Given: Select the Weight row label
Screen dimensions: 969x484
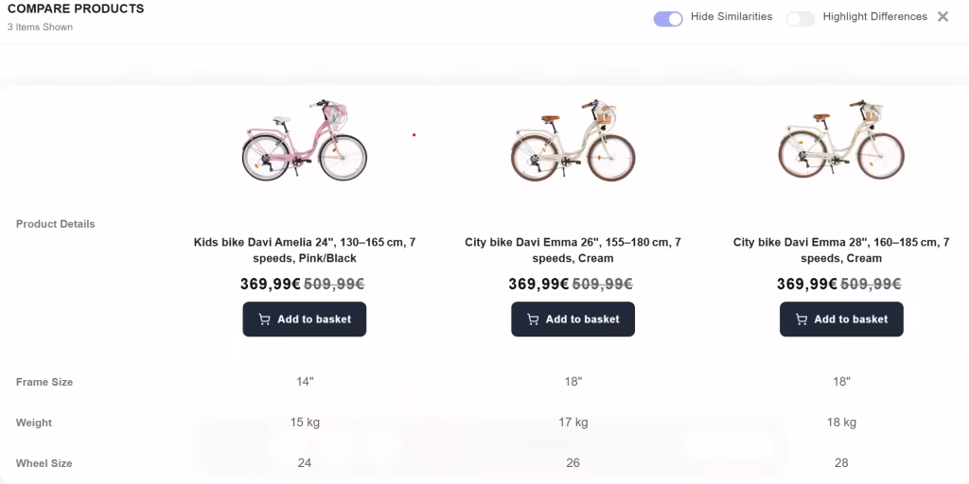Looking at the screenshot, I should [34, 423].
